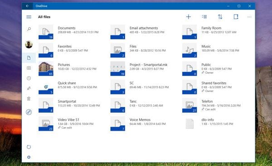Click Can edit label under Video Vibe S1
Screen dimensions: 272x166
click(x=67, y=128)
